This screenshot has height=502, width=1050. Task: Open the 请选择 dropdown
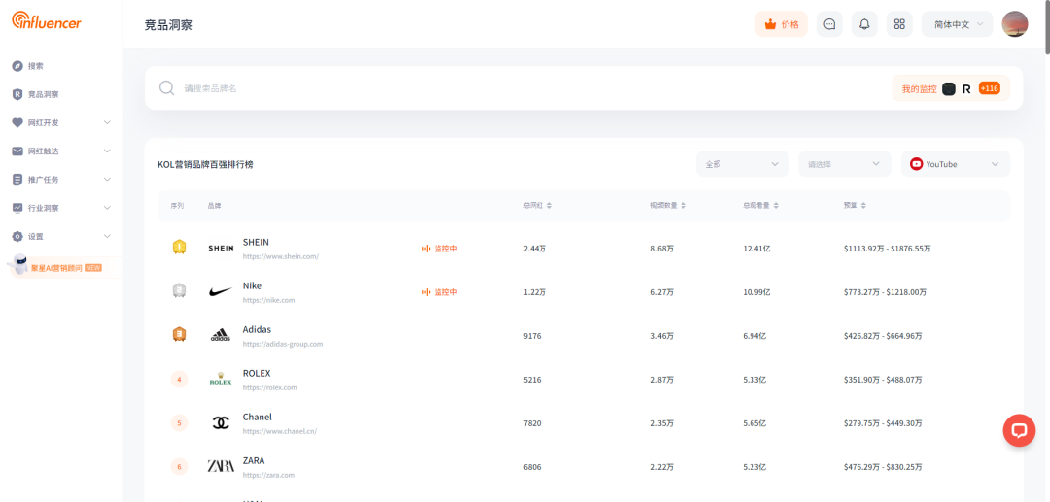point(845,164)
